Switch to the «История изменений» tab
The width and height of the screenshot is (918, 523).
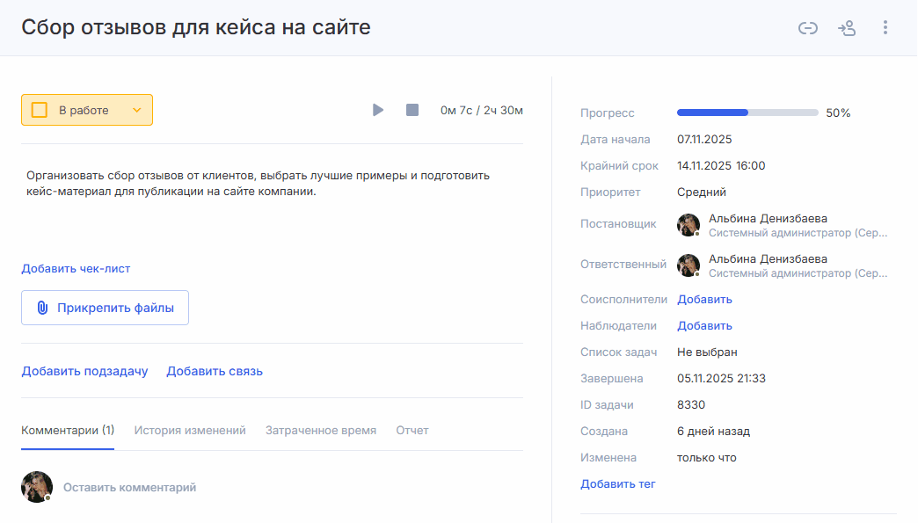pyautogui.click(x=190, y=430)
